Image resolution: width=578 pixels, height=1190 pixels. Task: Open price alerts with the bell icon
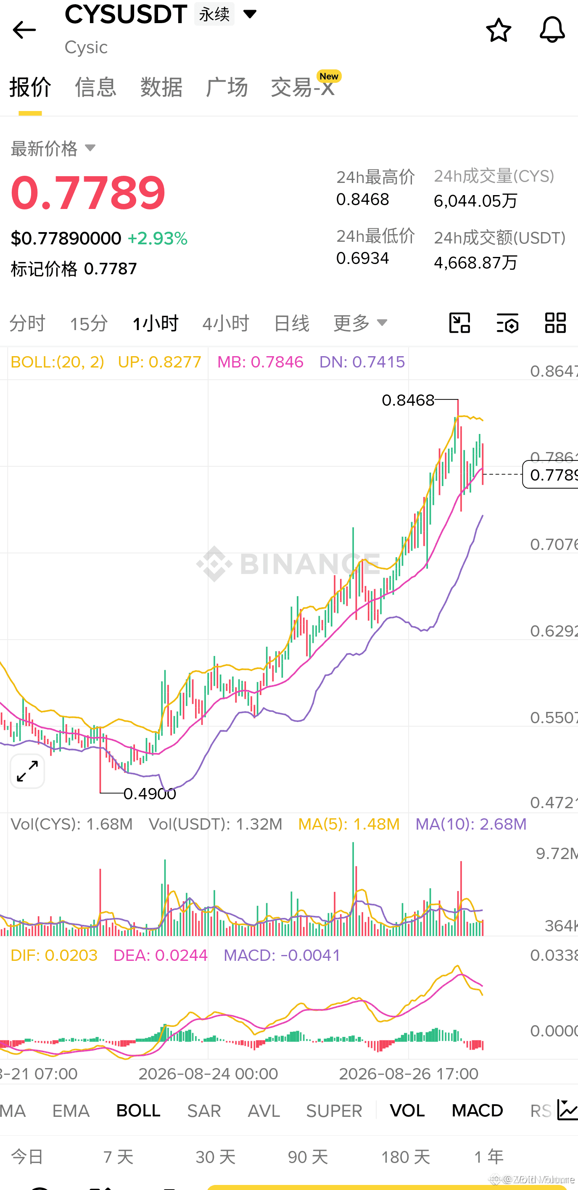pos(552,30)
